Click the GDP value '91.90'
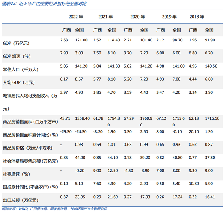Viewport: 223px width, 212px height. (x=210, y=40)
